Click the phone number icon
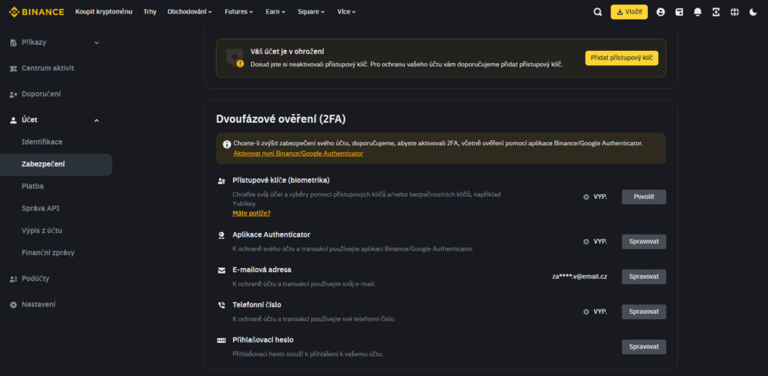 pyautogui.click(x=221, y=305)
